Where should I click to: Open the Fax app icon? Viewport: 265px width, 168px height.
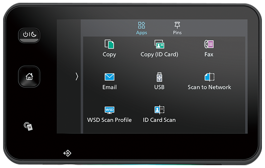coord(209,44)
